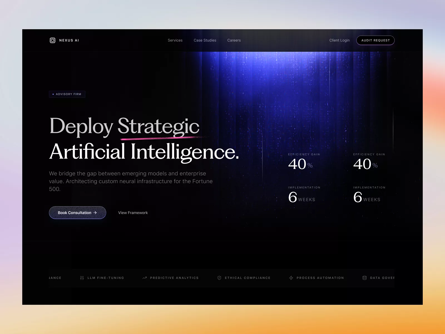Open the Services menu item
The image size is (445, 334).
(x=175, y=40)
